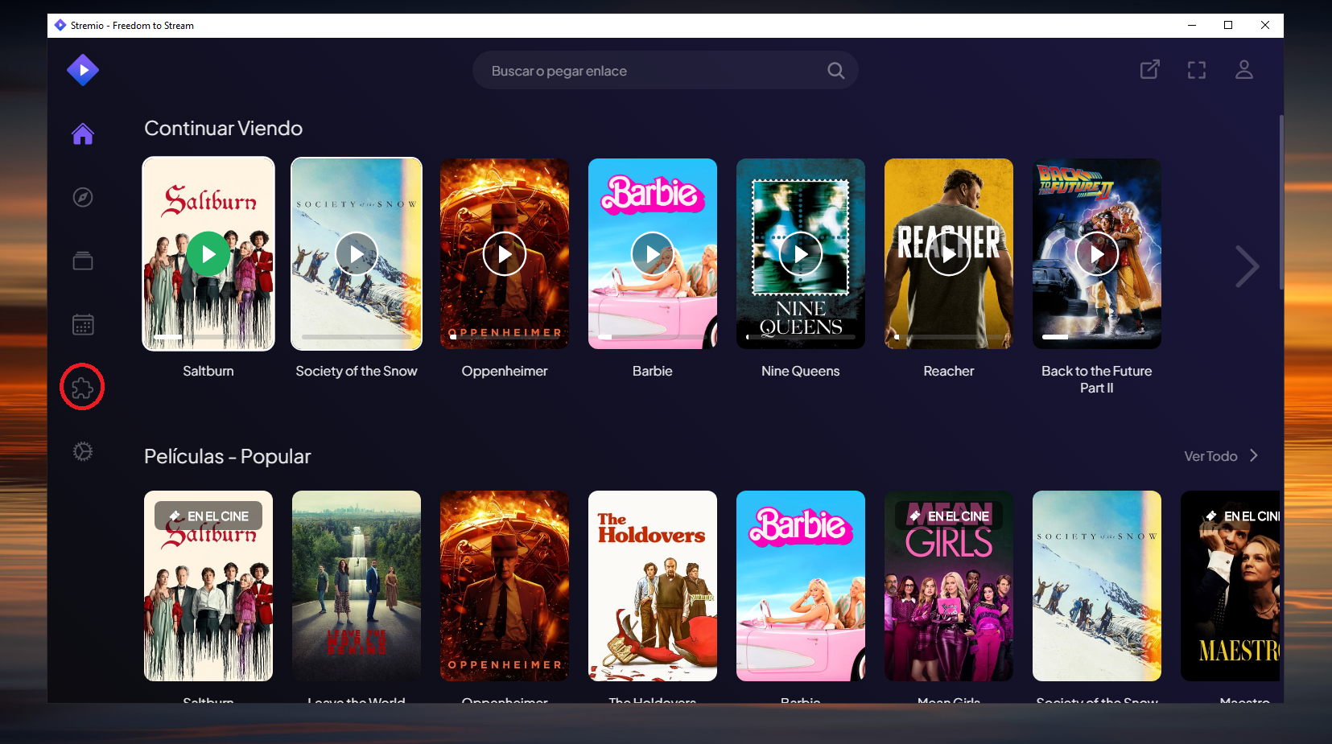Click Back to the Future progress bar
This screenshot has height=744, width=1332.
pyautogui.click(x=1096, y=337)
